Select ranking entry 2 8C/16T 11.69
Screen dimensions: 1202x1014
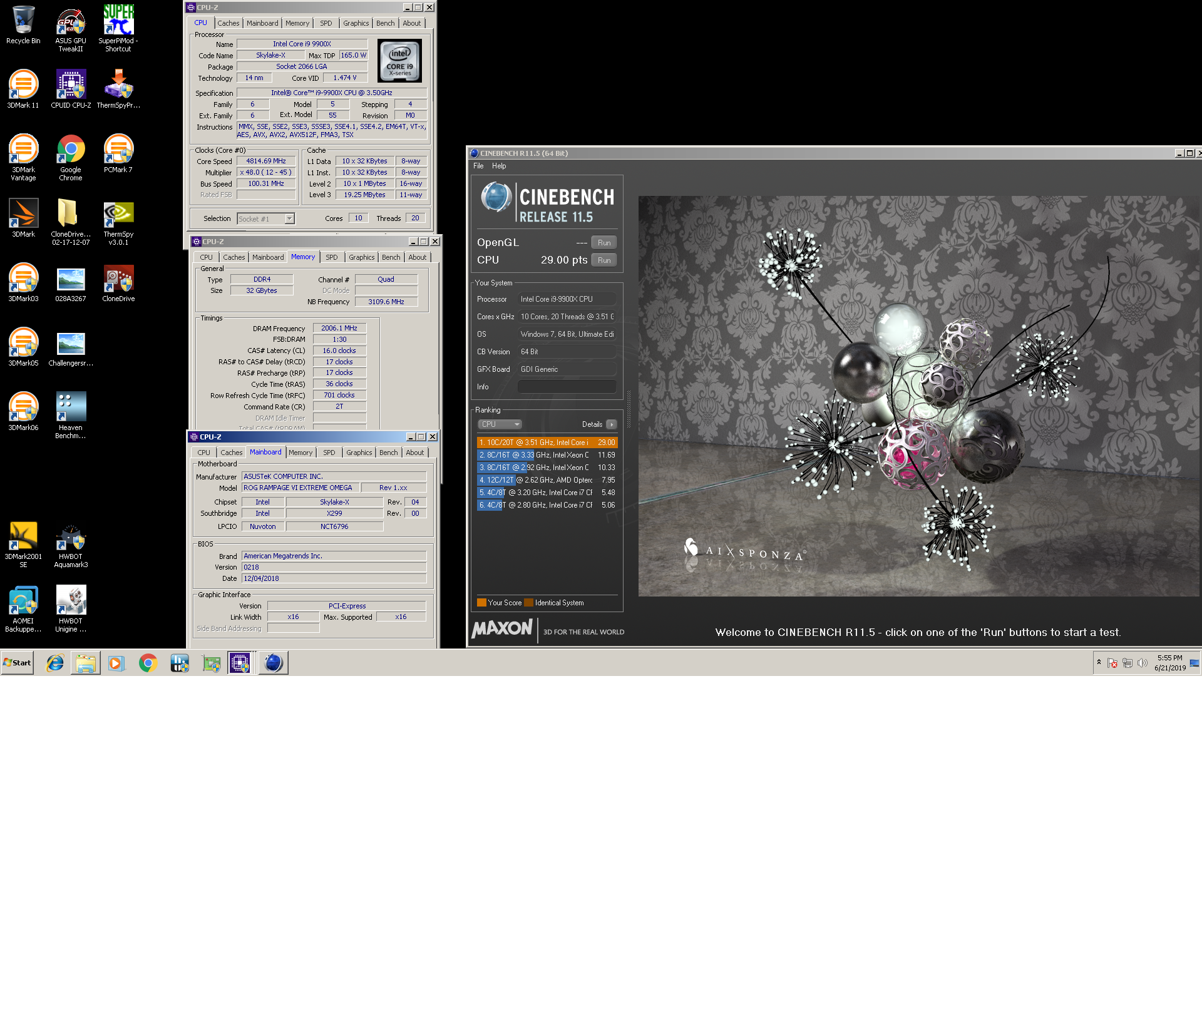(547, 455)
